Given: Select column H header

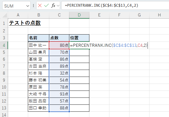Looking at the screenshot, I should click(x=159, y=15).
